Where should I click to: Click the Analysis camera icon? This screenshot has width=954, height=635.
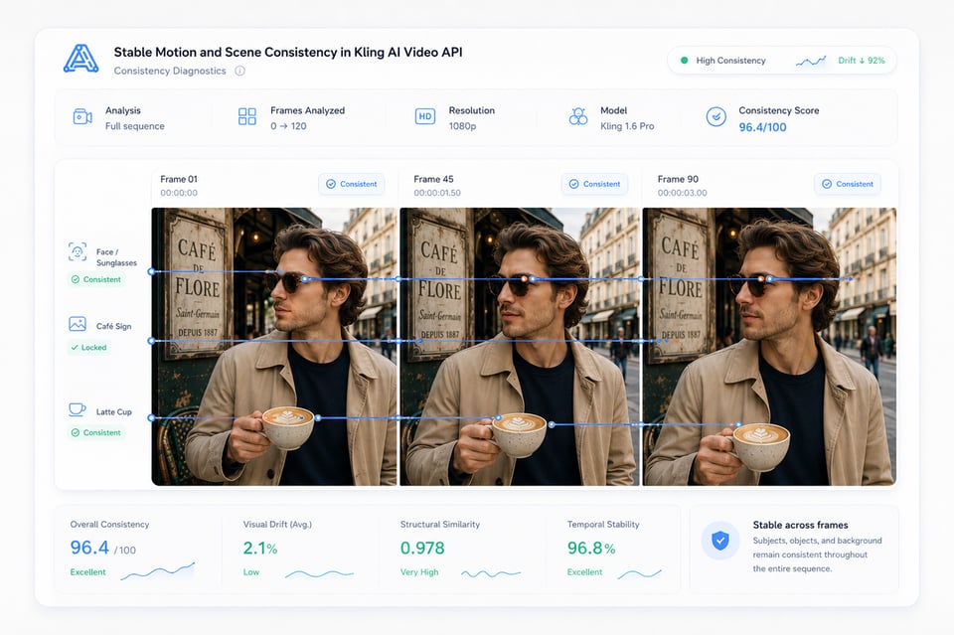click(82, 117)
